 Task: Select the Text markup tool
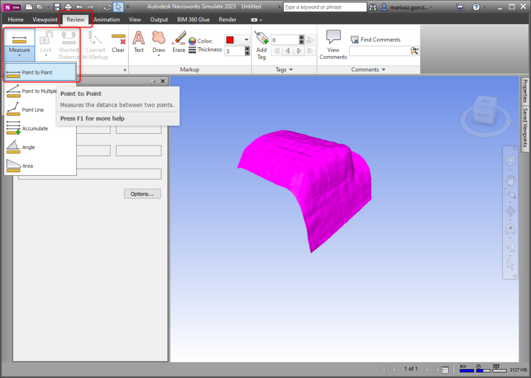(x=138, y=41)
